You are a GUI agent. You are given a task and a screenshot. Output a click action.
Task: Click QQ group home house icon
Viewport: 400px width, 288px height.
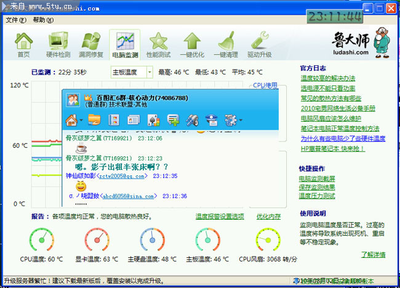click(71, 119)
